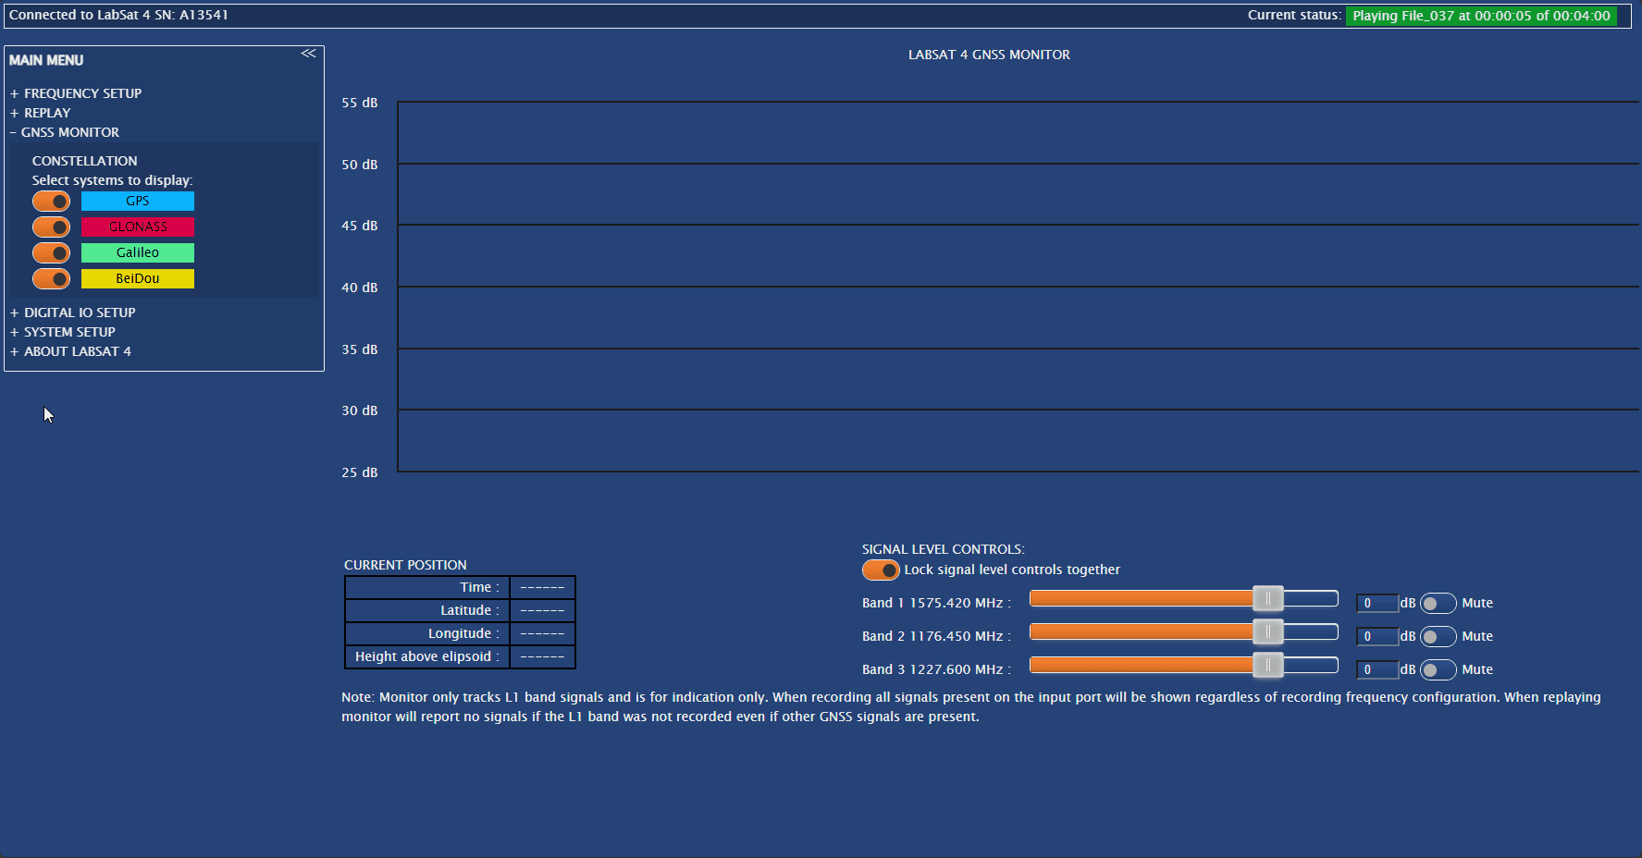1642x858 pixels.
Task: Expand the FREQUENCY SETUP menu section
Action: pos(76,93)
